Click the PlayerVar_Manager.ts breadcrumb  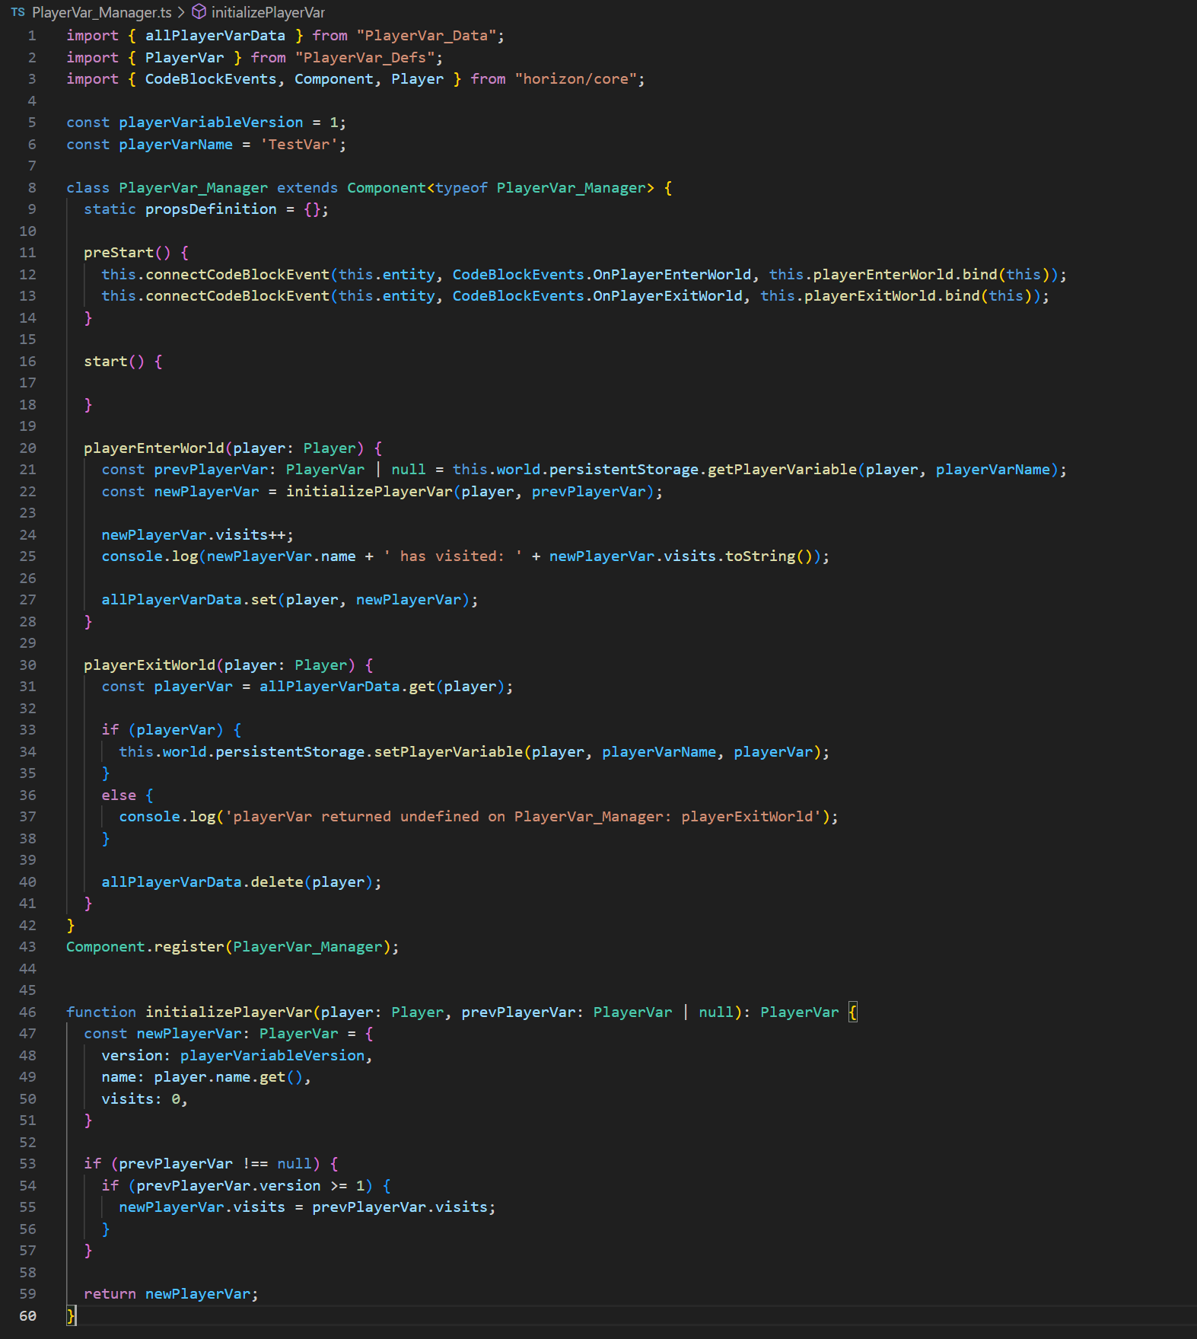[x=102, y=12]
